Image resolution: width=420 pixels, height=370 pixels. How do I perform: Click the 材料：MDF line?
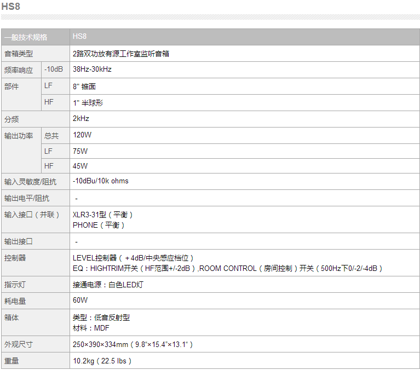[91, 328]
